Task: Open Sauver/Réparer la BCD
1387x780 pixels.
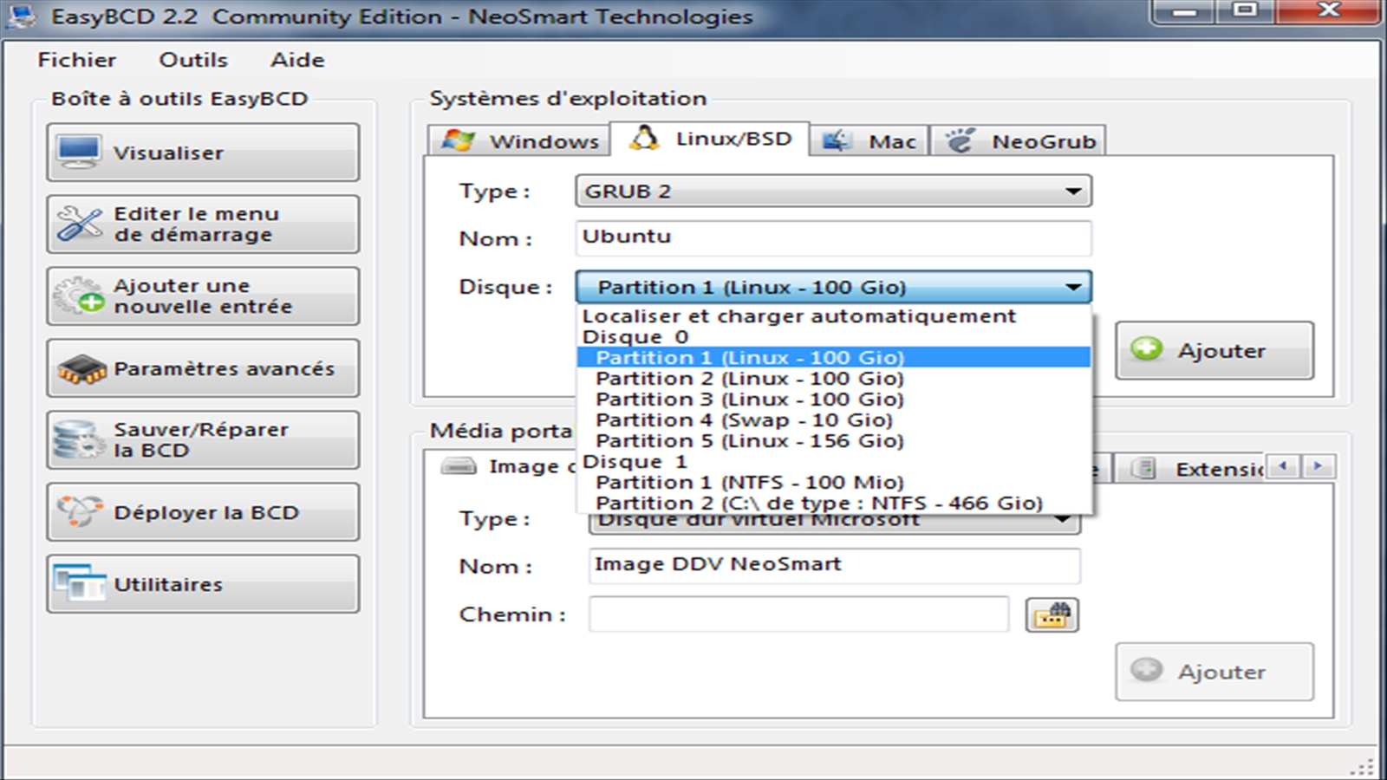Action: pos(203,440)
